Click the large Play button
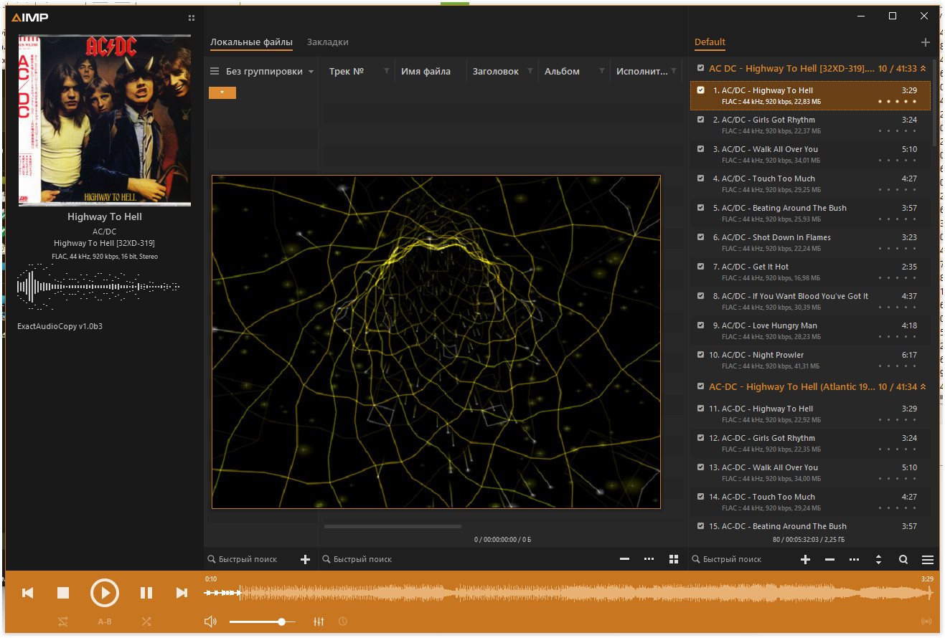Image resolution: width=945 pixels, height=638 pixels. click(105, 593)
